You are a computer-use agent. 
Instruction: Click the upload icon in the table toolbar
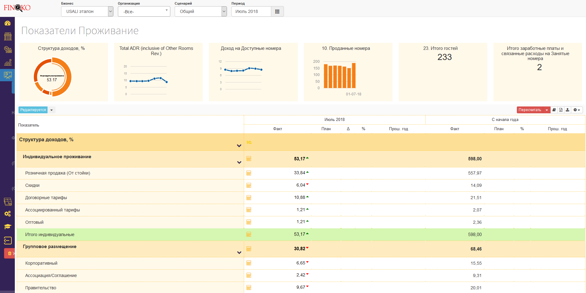tap(567, 110)
